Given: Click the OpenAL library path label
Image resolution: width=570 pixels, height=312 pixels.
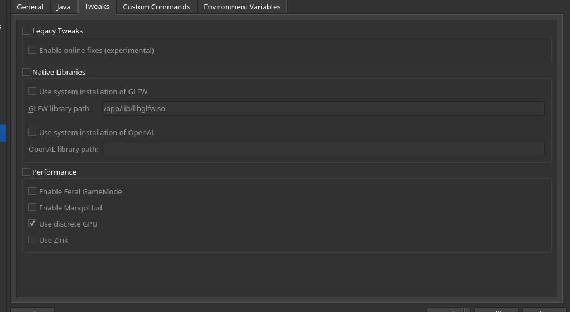Looking at the screenshot, I should [x=64, y=150].
